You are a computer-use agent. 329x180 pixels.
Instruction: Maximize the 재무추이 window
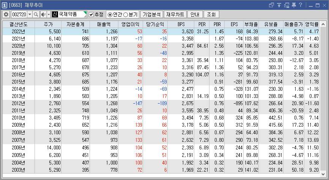pyautogui.click(x=318, y=5)
